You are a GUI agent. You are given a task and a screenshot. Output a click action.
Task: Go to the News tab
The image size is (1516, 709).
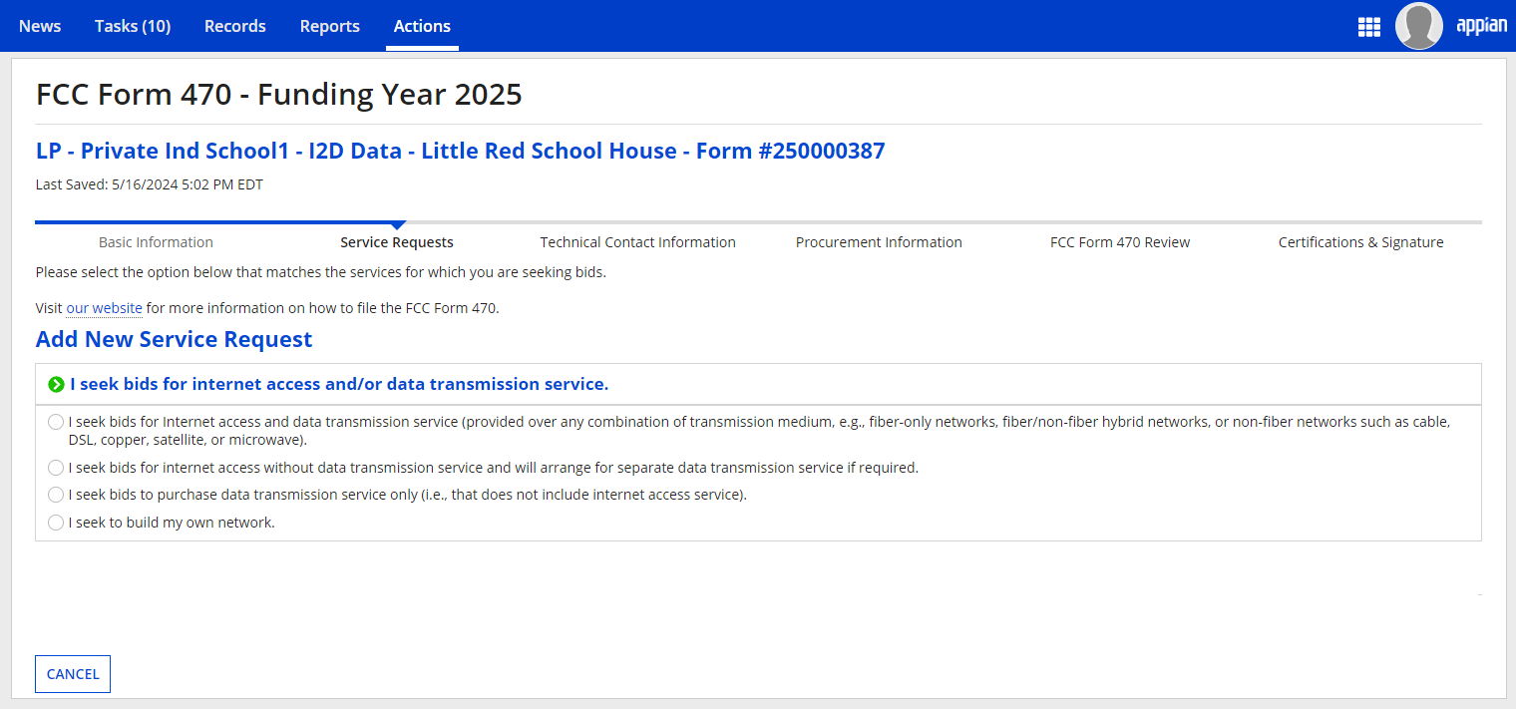point(40,26)
